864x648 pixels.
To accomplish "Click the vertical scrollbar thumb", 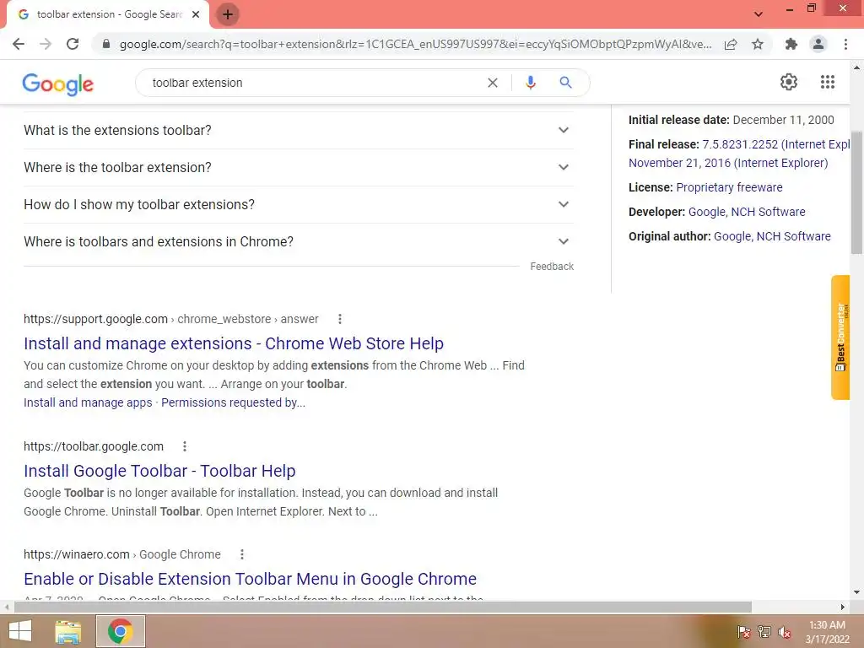I will (x=856, y=193).
